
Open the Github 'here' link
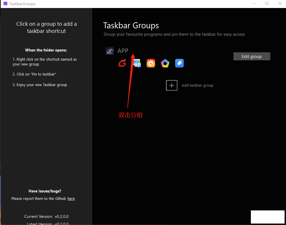point(71,198)
